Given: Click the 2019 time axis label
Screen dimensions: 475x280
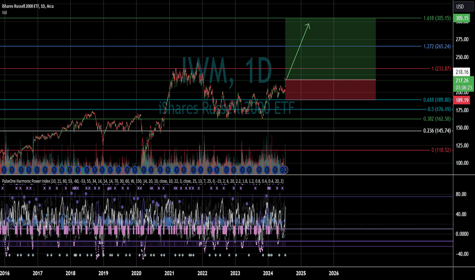Looking at the screenshot, I should (103, 273).
